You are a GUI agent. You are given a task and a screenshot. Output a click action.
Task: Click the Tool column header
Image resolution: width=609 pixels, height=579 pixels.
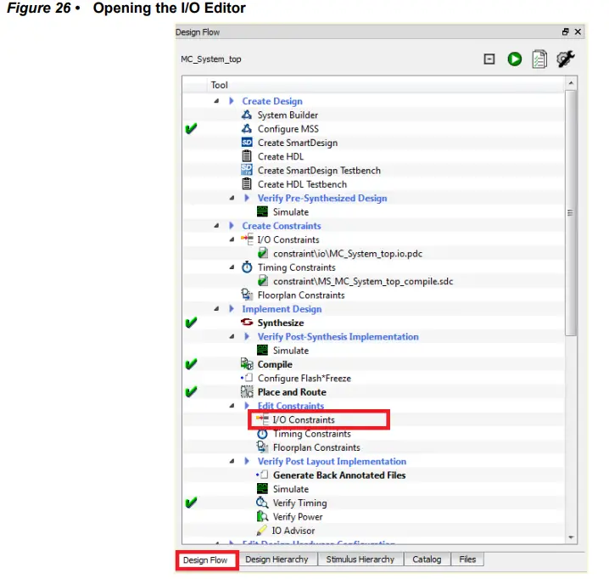pyautogui.click(x=220, y=85)
